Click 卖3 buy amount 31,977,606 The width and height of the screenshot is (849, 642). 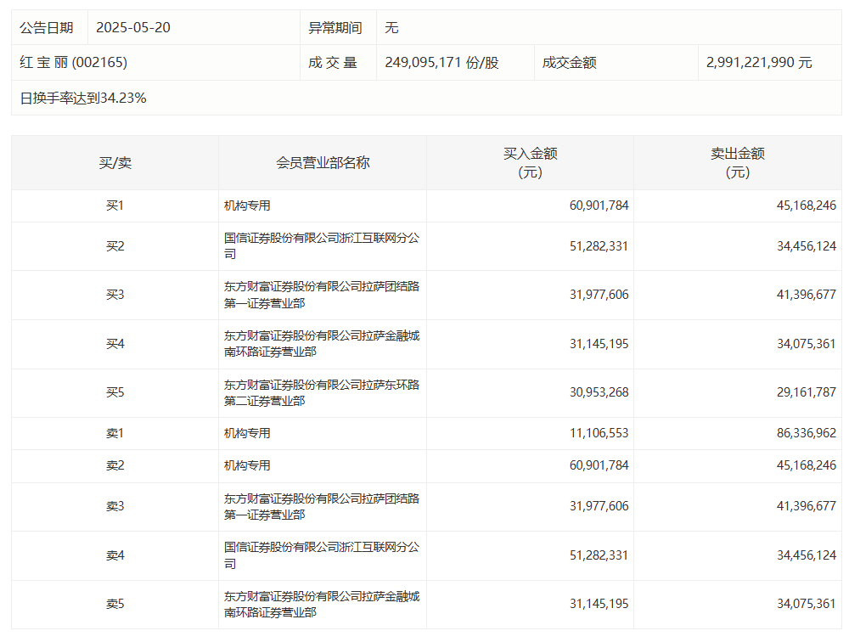(x=599, y=505)
